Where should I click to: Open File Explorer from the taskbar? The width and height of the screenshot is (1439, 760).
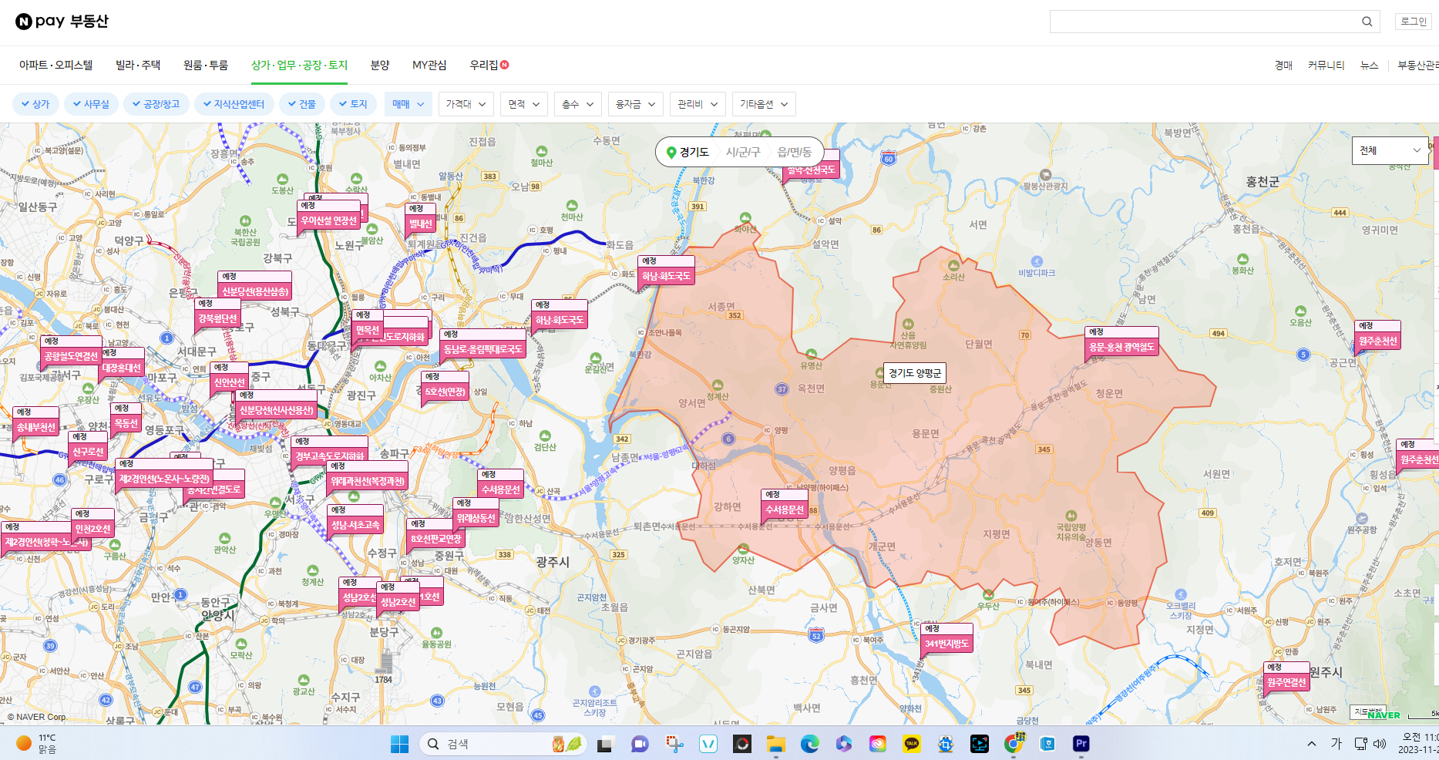[775, 744]
